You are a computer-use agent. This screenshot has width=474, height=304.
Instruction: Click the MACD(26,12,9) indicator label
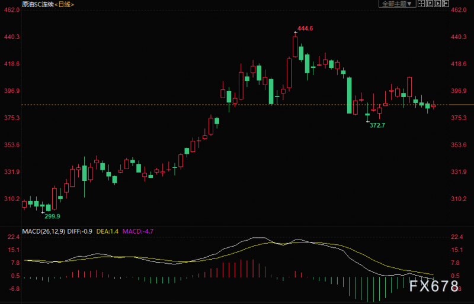coord(43,231)
